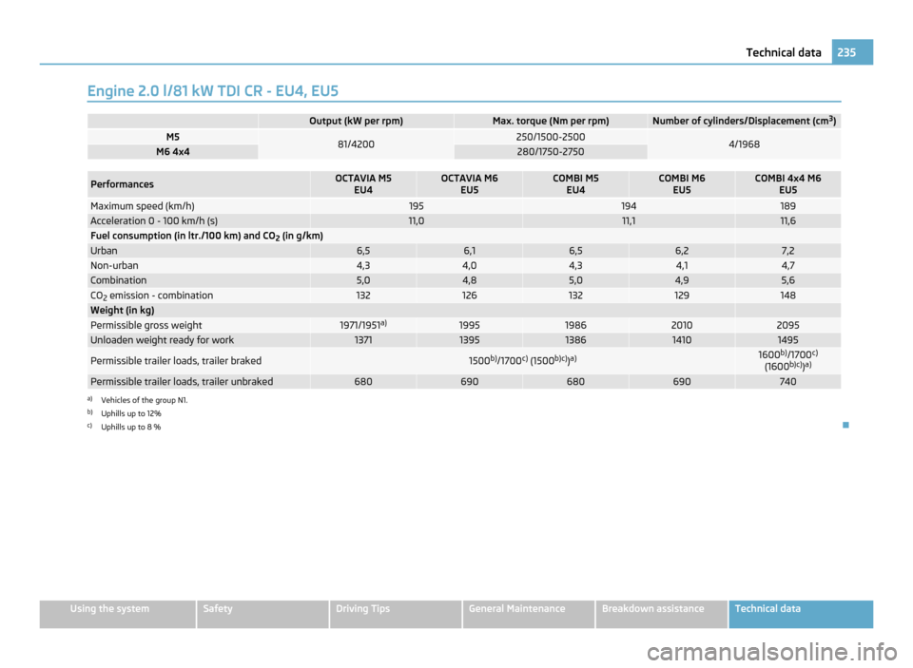Select non-urban value 4,7
Viewport: 913px width, 668px height.
pyautogui.click(x=787, y=265)
